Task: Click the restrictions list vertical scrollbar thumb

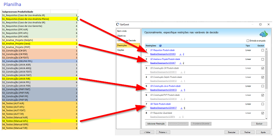Action: point(266,70)
